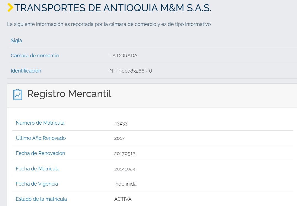
Task: Click the Último Año Renovado label
Action: pyautogui.click(x=41, y=138)
